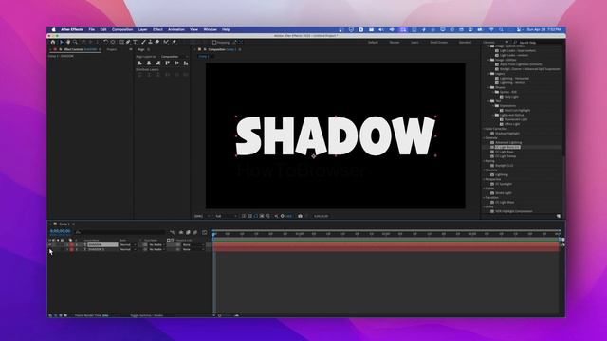The height and width of the screenshot is (341, 607).
Task: Click the composition mini-flowchart icon in timeline
Action: [172, 232]
